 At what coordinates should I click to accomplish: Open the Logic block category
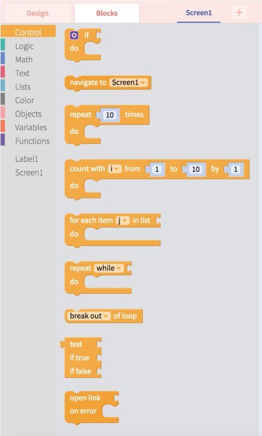tap(24, 46)
